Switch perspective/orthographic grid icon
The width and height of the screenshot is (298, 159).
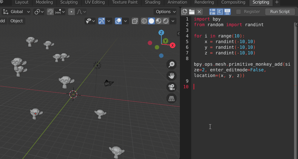[172, 98]
